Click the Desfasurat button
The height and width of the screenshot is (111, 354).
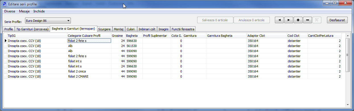(337, 20)
